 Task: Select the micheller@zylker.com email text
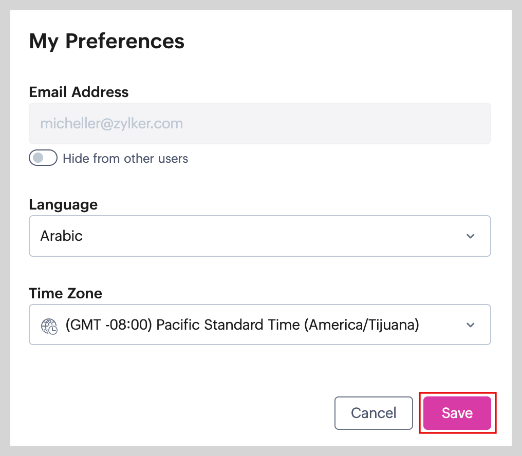(111, 124)
